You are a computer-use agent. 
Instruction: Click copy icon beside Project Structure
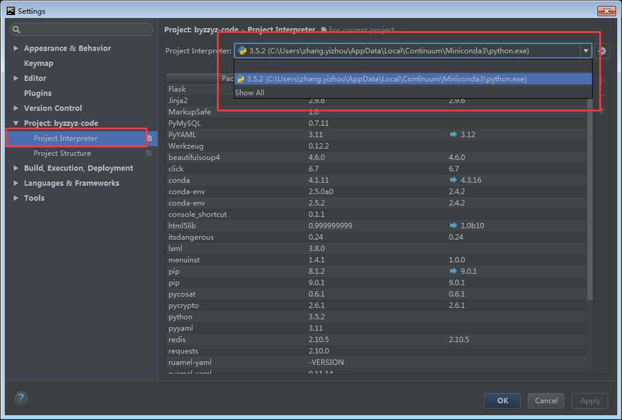149,153
